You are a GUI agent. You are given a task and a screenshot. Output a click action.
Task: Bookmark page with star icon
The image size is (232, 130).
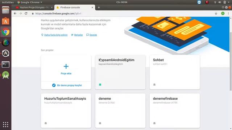pyautogui.click(x=216, y=14)
